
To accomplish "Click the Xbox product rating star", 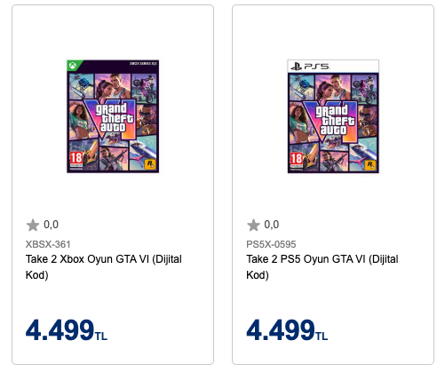I will (33, 225).
